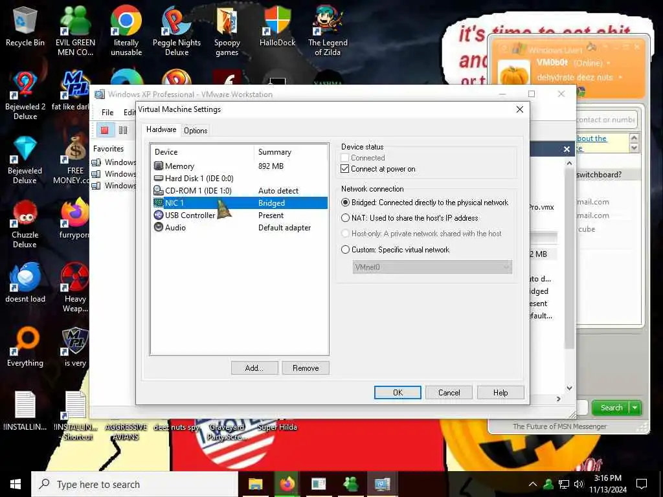This screenshot has height=497, width=663.
Task: Select the NIC 1 network adapter row
Action: coord(240,203)
